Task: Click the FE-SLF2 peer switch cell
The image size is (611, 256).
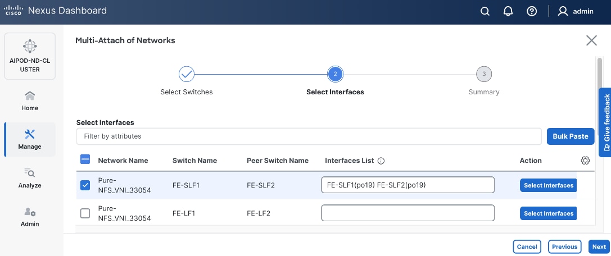Action: tap(261, 185)
